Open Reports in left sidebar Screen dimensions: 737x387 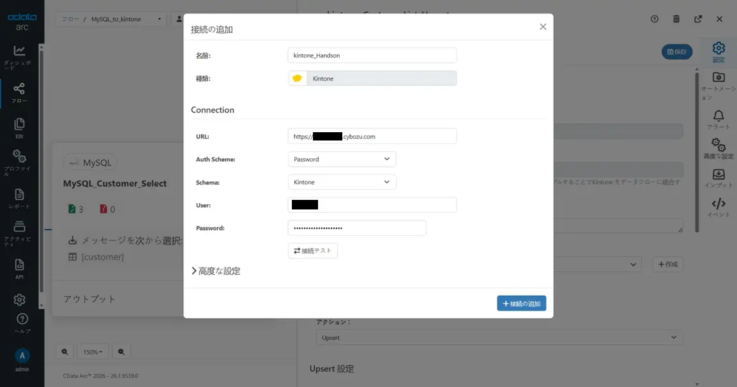point(19,199)
